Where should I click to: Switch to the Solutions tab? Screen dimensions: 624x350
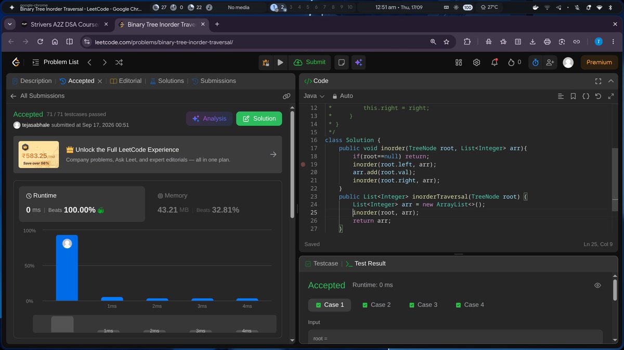coord(167,81)
